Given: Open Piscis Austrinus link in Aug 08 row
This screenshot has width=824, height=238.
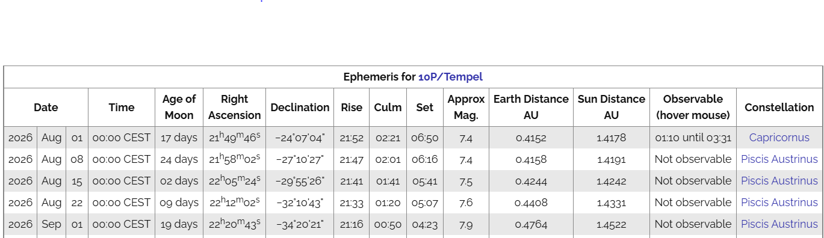Looking at the screenshot, I should 779,159.
